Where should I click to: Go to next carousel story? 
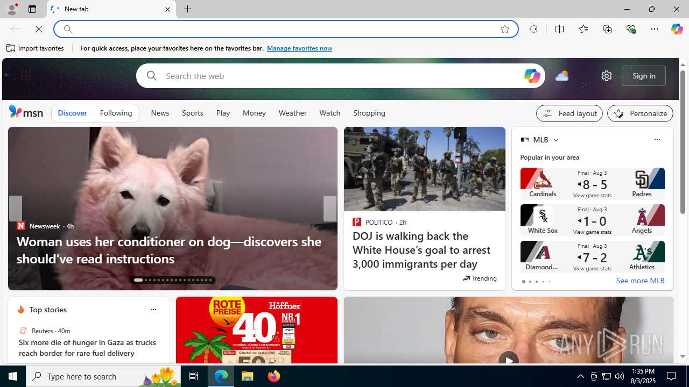(x=330, y=209)
